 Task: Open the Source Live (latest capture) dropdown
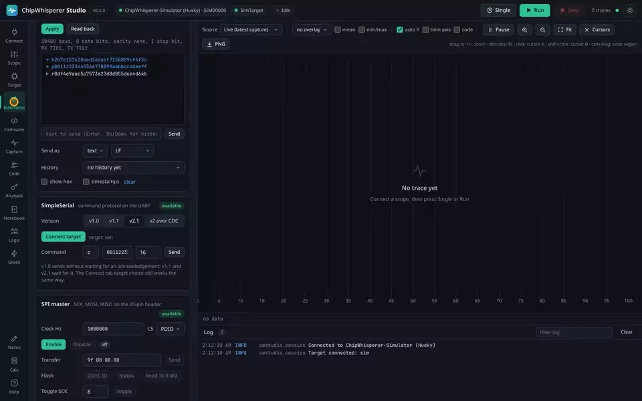(251, 29)
